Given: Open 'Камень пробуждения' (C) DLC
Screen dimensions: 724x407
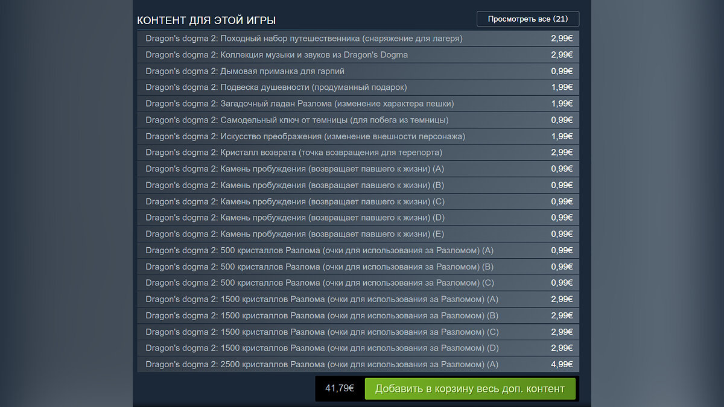Looking at the screenshot, I should [295, 201].
